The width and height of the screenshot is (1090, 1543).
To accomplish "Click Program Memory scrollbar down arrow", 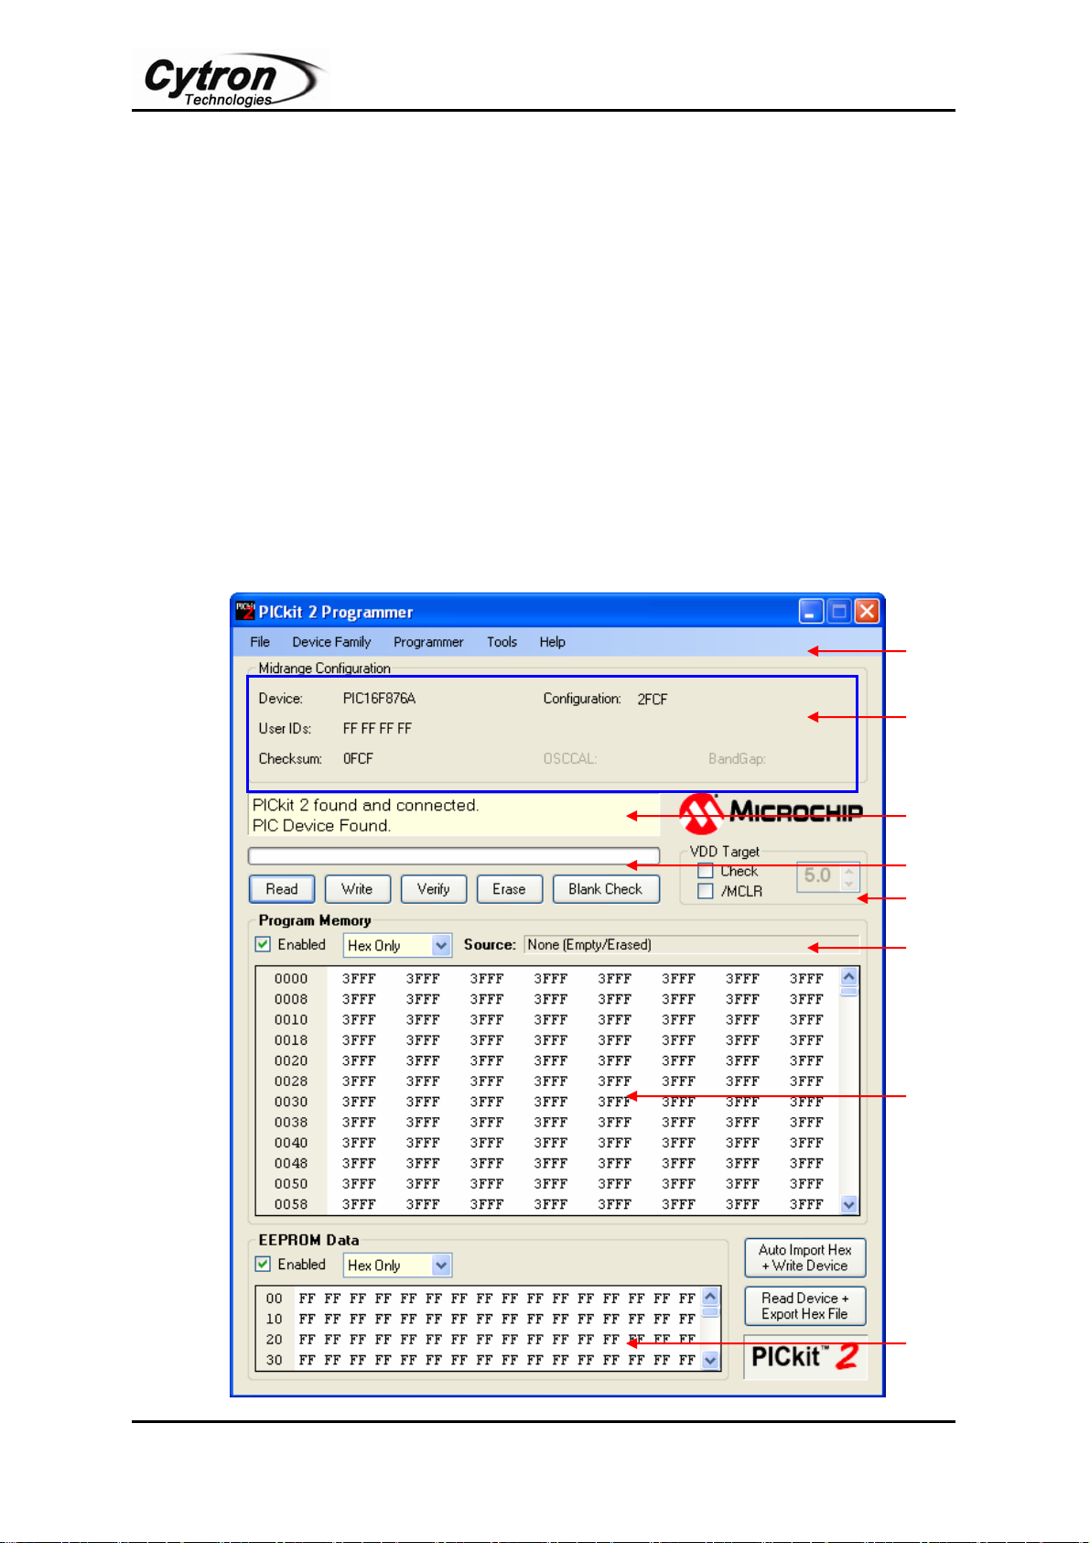I will pos(849,1205).
